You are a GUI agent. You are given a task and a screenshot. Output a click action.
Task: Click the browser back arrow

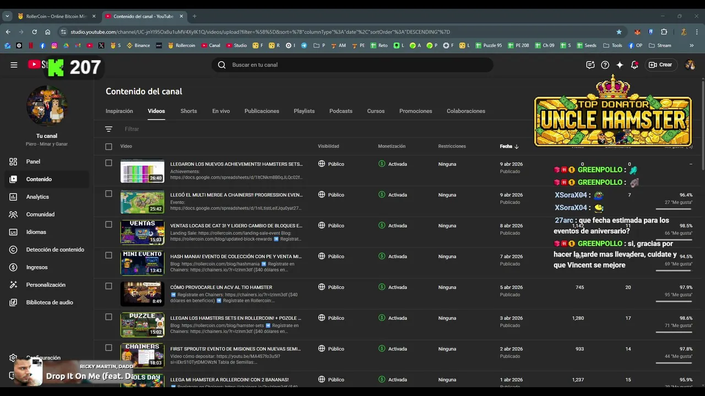coord(8,32)
